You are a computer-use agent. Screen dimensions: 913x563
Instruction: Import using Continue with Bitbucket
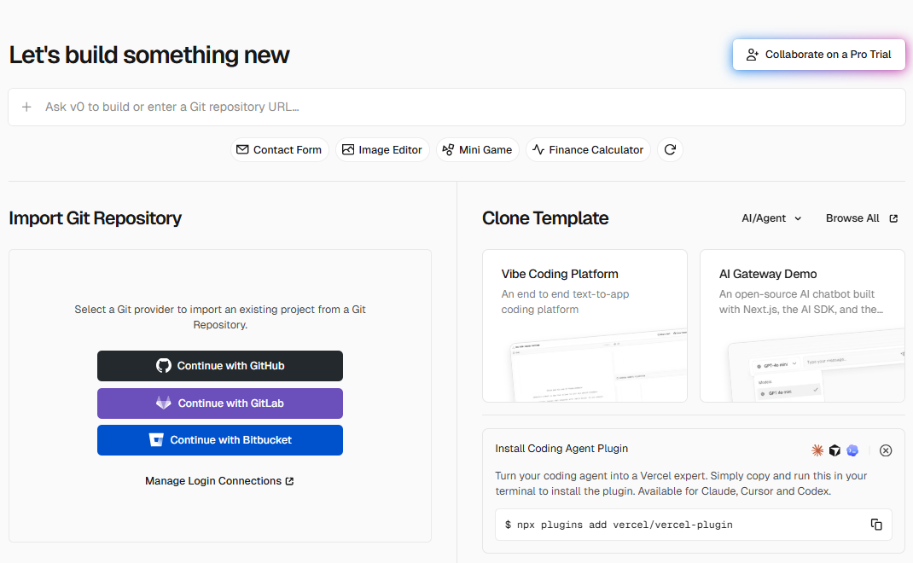pyautogui.click(x=220, y=440)
